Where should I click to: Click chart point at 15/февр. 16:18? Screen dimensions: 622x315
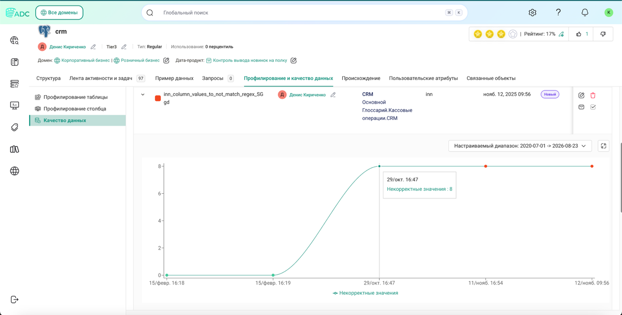click(167, 275)
